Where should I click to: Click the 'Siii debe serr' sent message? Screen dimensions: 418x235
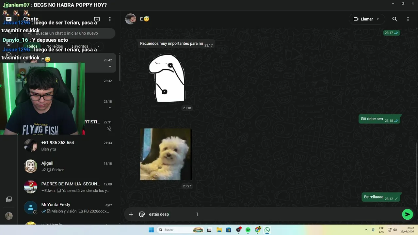coord(379,119)
